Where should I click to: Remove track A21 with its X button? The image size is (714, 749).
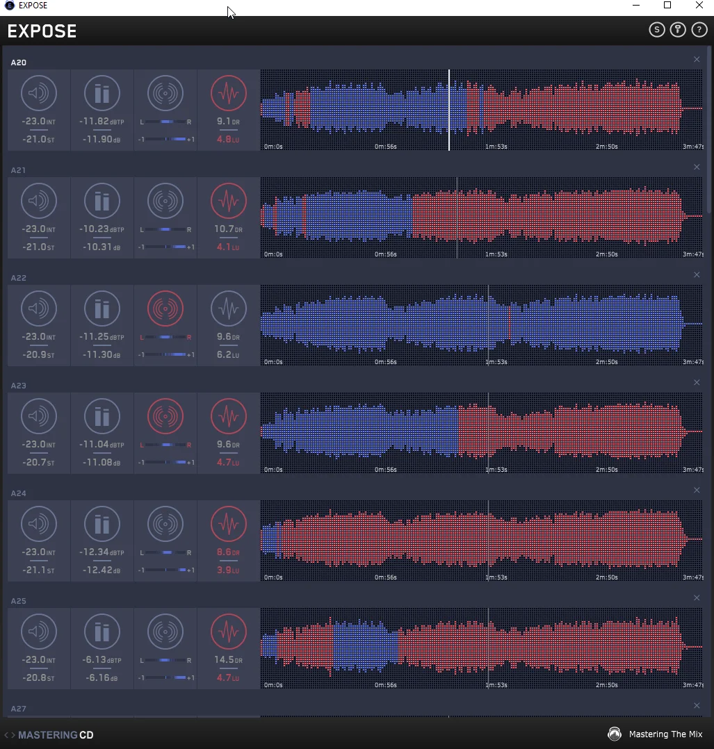[x=697, y=167]
